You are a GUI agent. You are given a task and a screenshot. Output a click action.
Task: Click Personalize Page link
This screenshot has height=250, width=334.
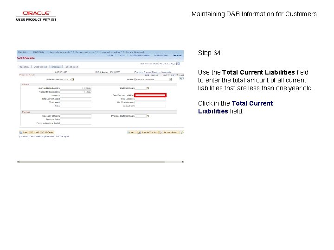point(167,64)
